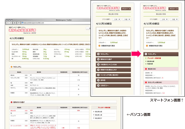This screenshot has width=185, height=129.
Task: Click the plus add-bookmark toolbar button
Action: point(19,23)
